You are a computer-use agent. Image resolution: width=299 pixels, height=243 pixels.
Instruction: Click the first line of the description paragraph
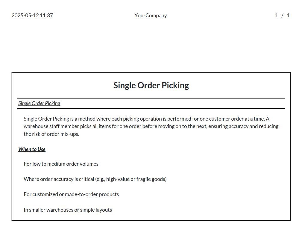146,119
